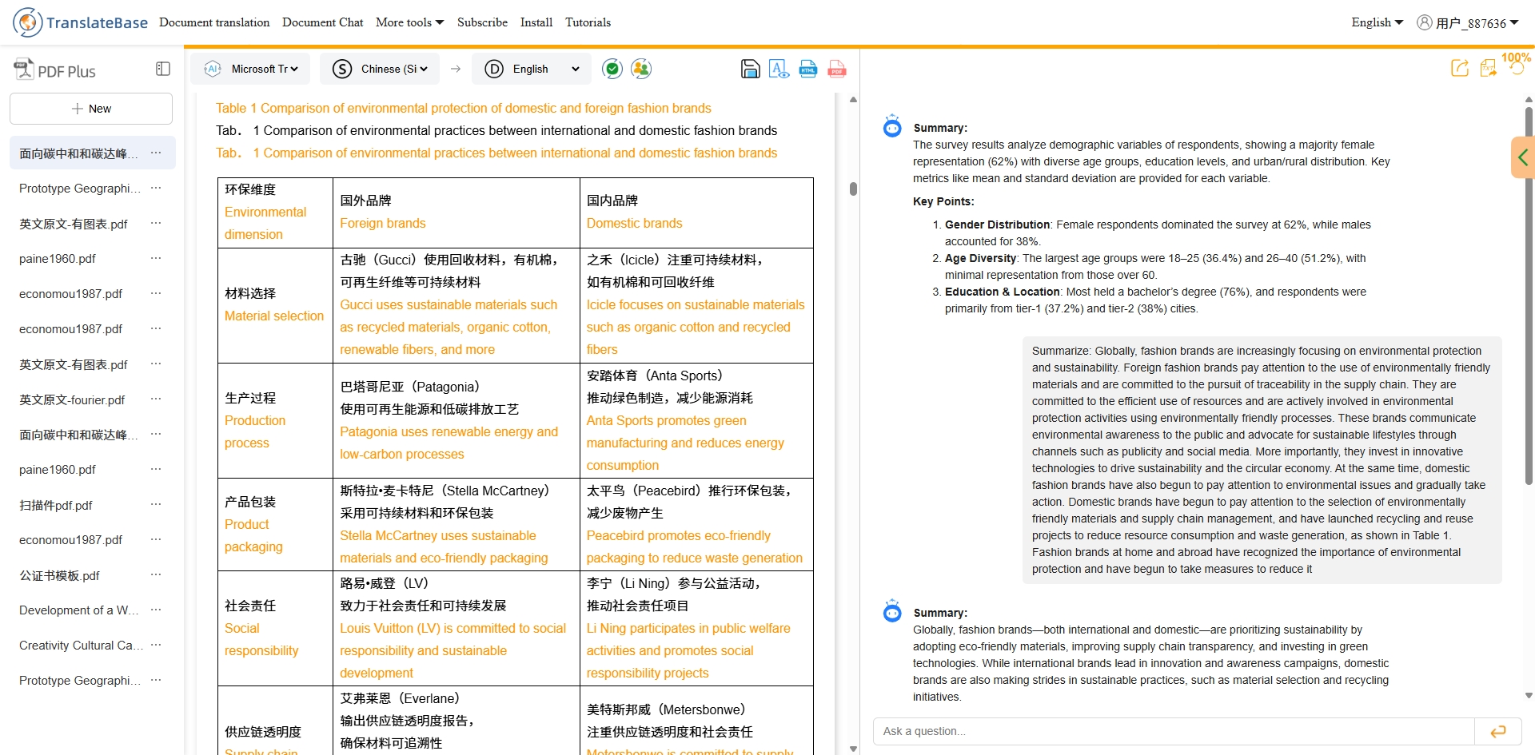
Task: Click the Ask a question input field
Action: click(1174, 731)
